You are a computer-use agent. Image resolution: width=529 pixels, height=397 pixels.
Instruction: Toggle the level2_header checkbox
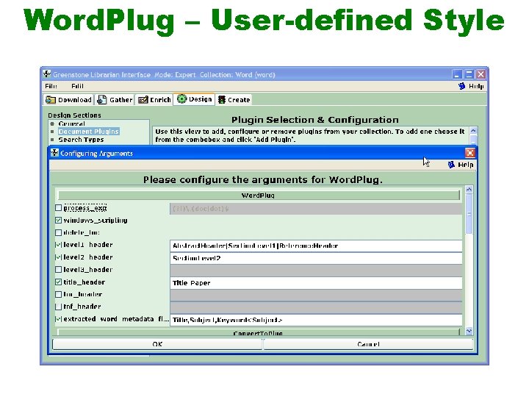58,257
